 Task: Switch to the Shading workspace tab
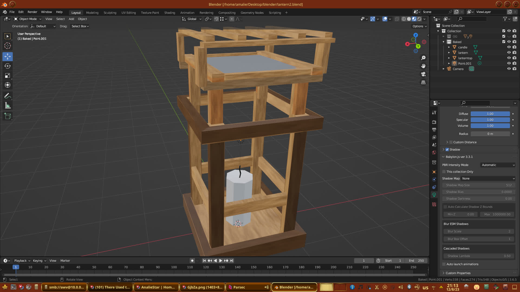(x=170, y=13)
